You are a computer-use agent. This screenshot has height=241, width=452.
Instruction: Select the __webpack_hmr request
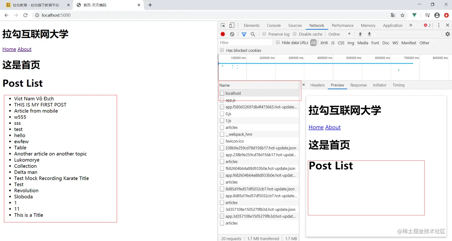[x=259, y=134]
